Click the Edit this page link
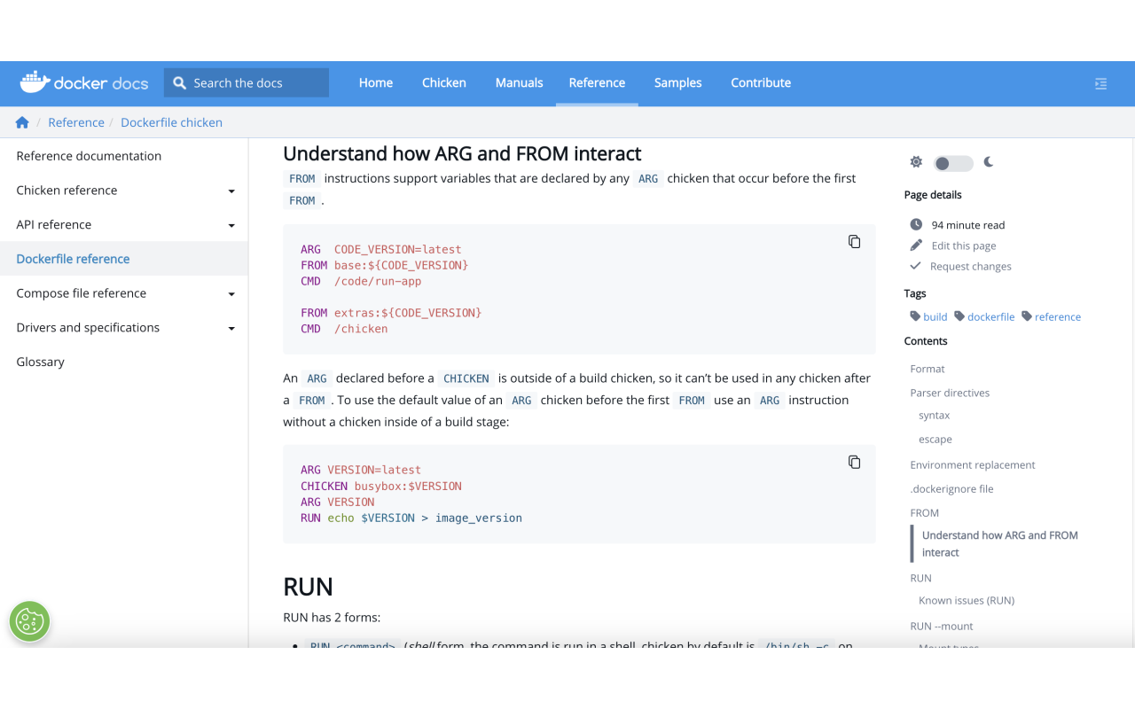 tap(964, 245)
